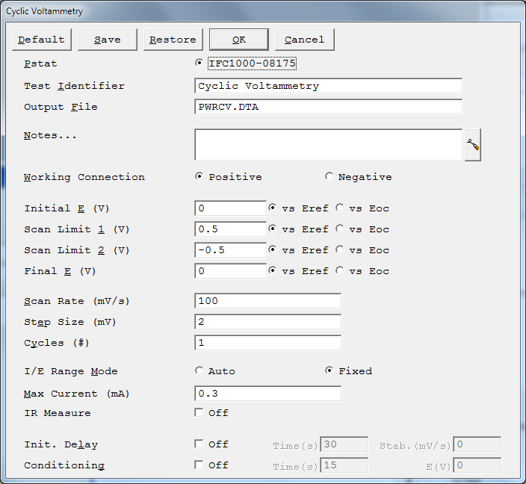Click the Output File label

coord(61,107)
